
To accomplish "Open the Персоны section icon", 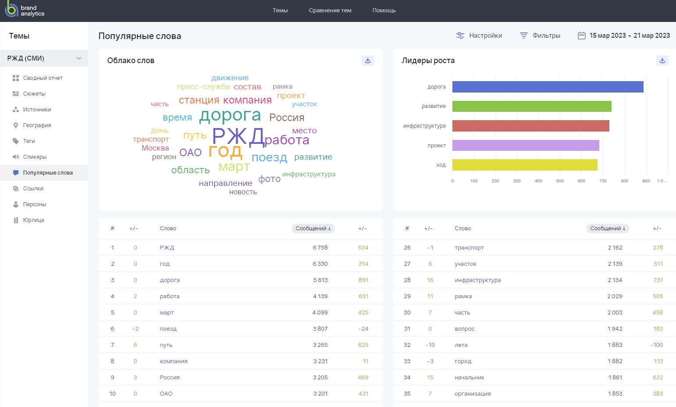I will click(16, 204).
